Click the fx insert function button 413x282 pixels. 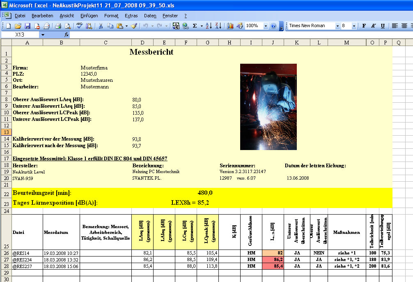[x=67, y=35]
